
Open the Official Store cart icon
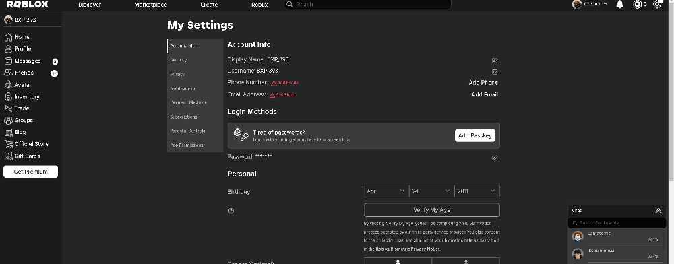click(8, 144)
